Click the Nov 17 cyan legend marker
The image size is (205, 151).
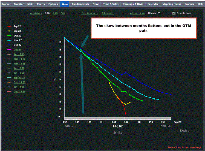pyautogui.click(x=10, y=40)
